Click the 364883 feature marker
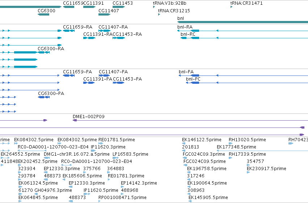 click(109, 172)
